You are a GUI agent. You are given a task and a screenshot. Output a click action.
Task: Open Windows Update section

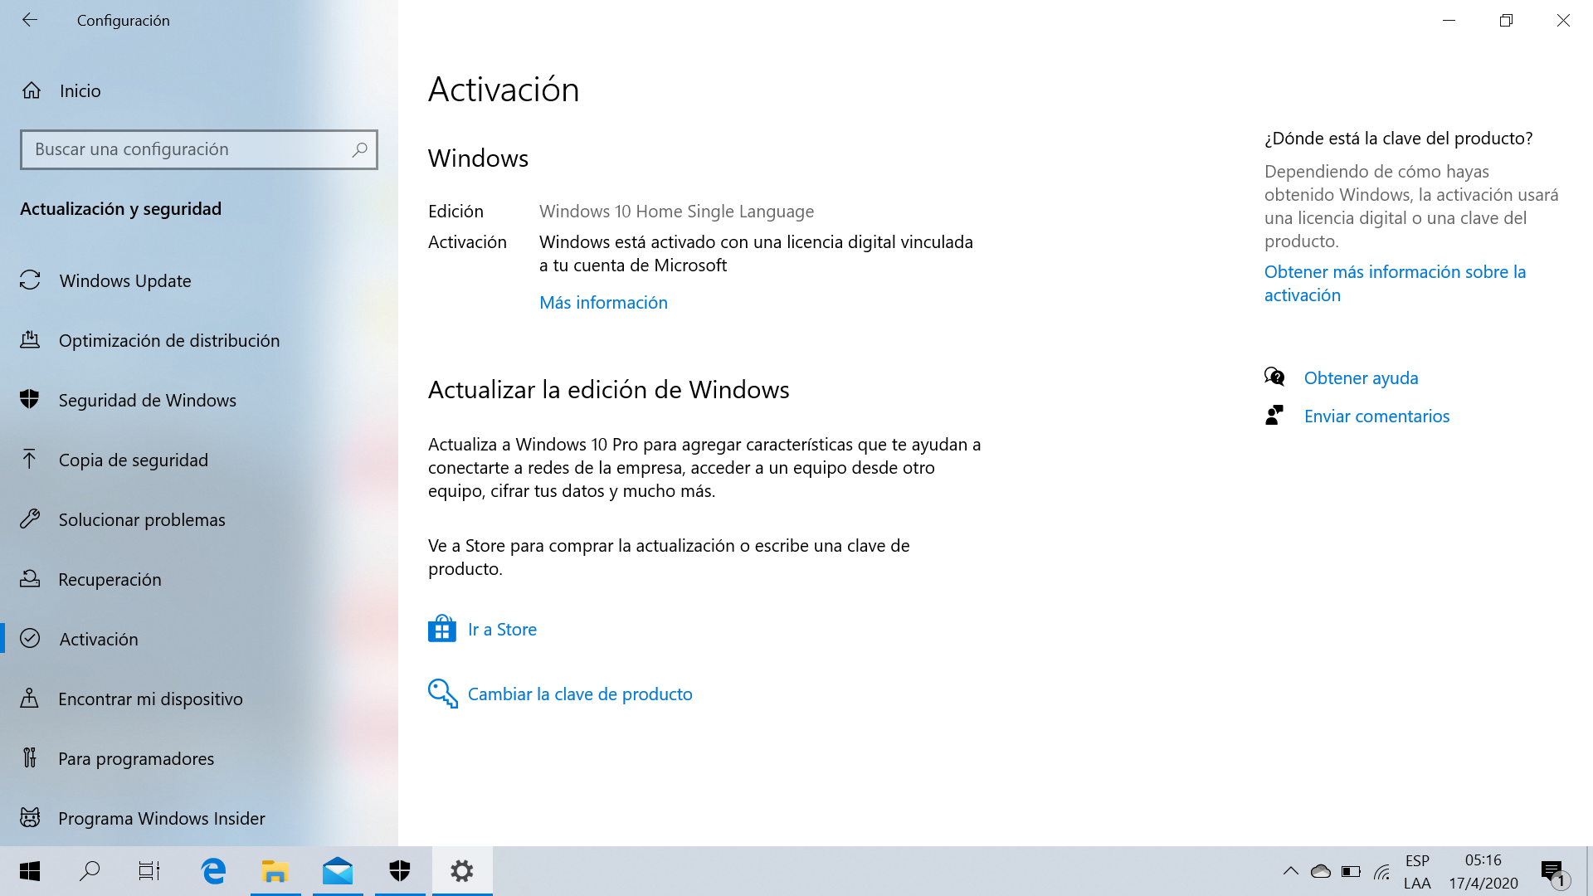tap(125, 280)
